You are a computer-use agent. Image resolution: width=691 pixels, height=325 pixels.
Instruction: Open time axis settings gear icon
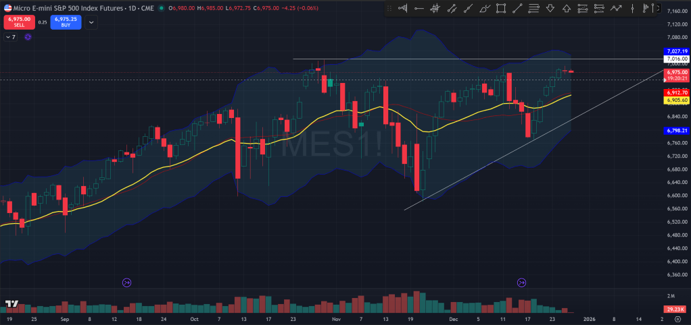[x=676, y=318]
